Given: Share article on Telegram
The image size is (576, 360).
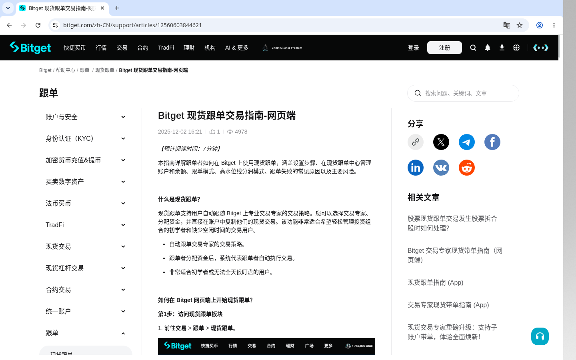Looking at the screenshot, I should point(467,142).
